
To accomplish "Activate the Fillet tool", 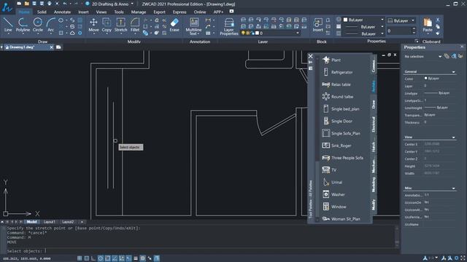I will tap(135, 25).
